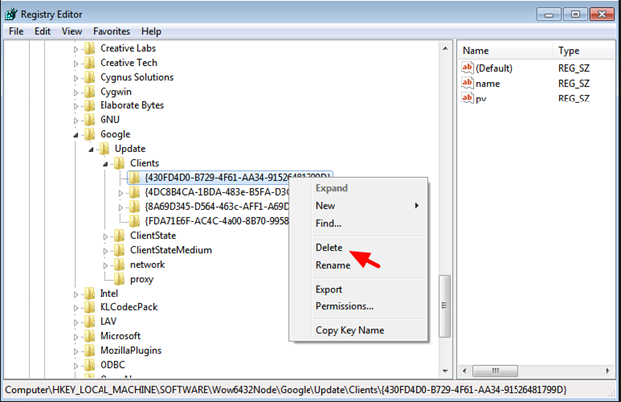
Task: Click the Google folder icon
Action: [90, 134]
